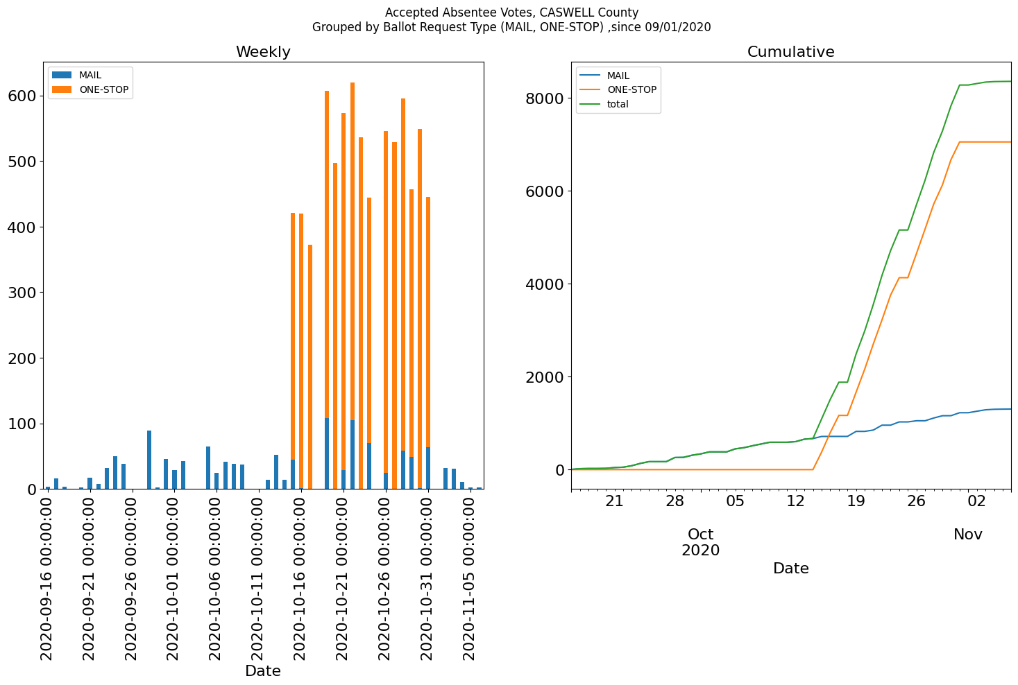Click the 2020-10-11 date tick label
This screenshot has width=1018, height=685.
258,577
